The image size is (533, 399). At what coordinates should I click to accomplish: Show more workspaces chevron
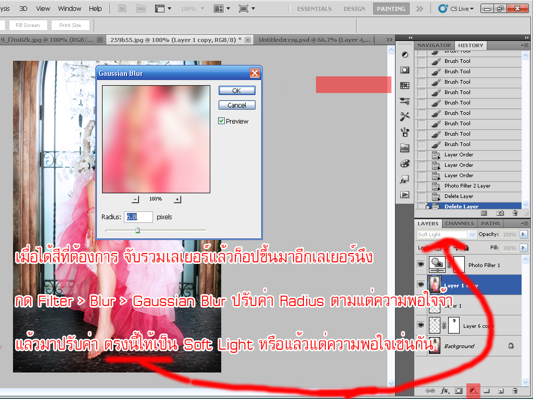coord(420,9)
